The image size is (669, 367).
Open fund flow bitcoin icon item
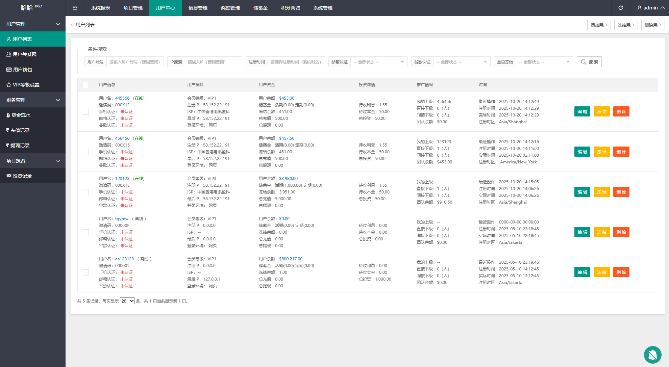[x=8, y=115]
